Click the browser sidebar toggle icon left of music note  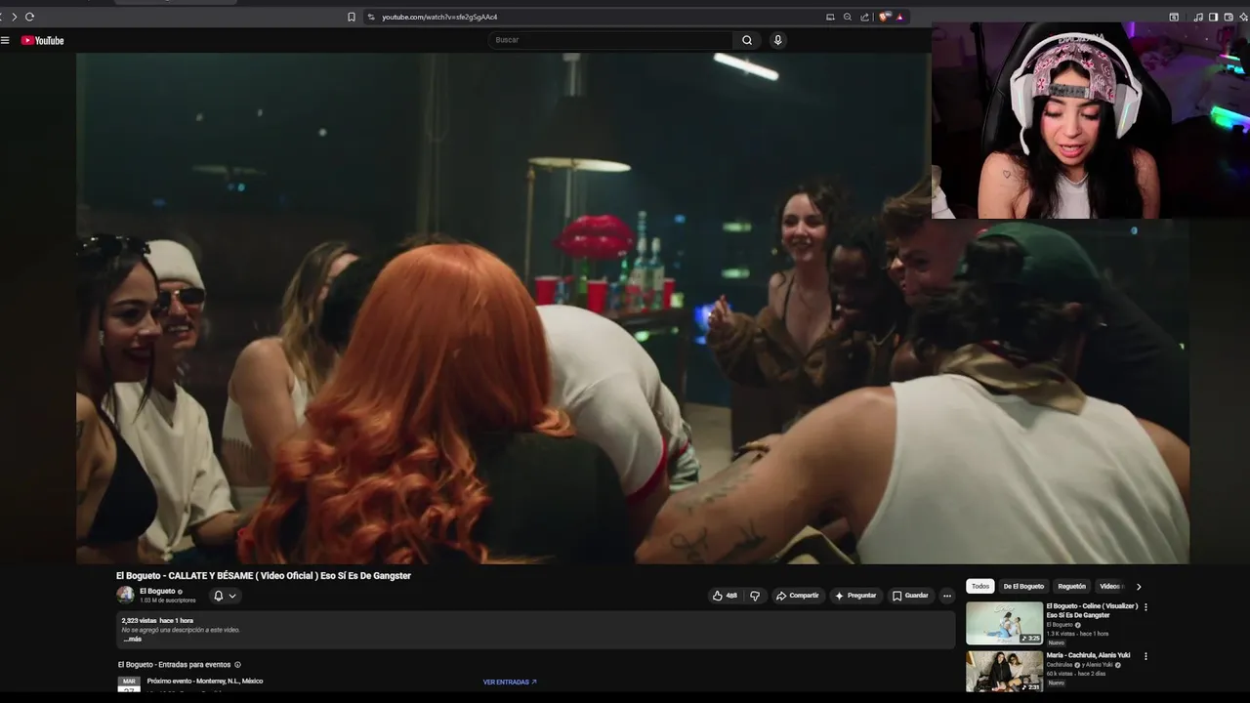click(x=1174, y=17)
